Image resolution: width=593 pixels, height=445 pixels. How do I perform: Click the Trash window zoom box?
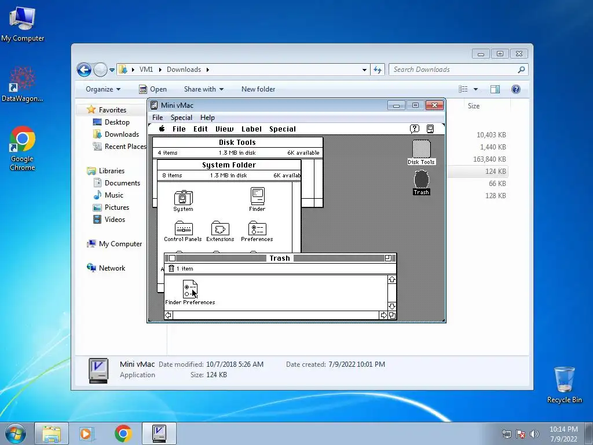388,258
